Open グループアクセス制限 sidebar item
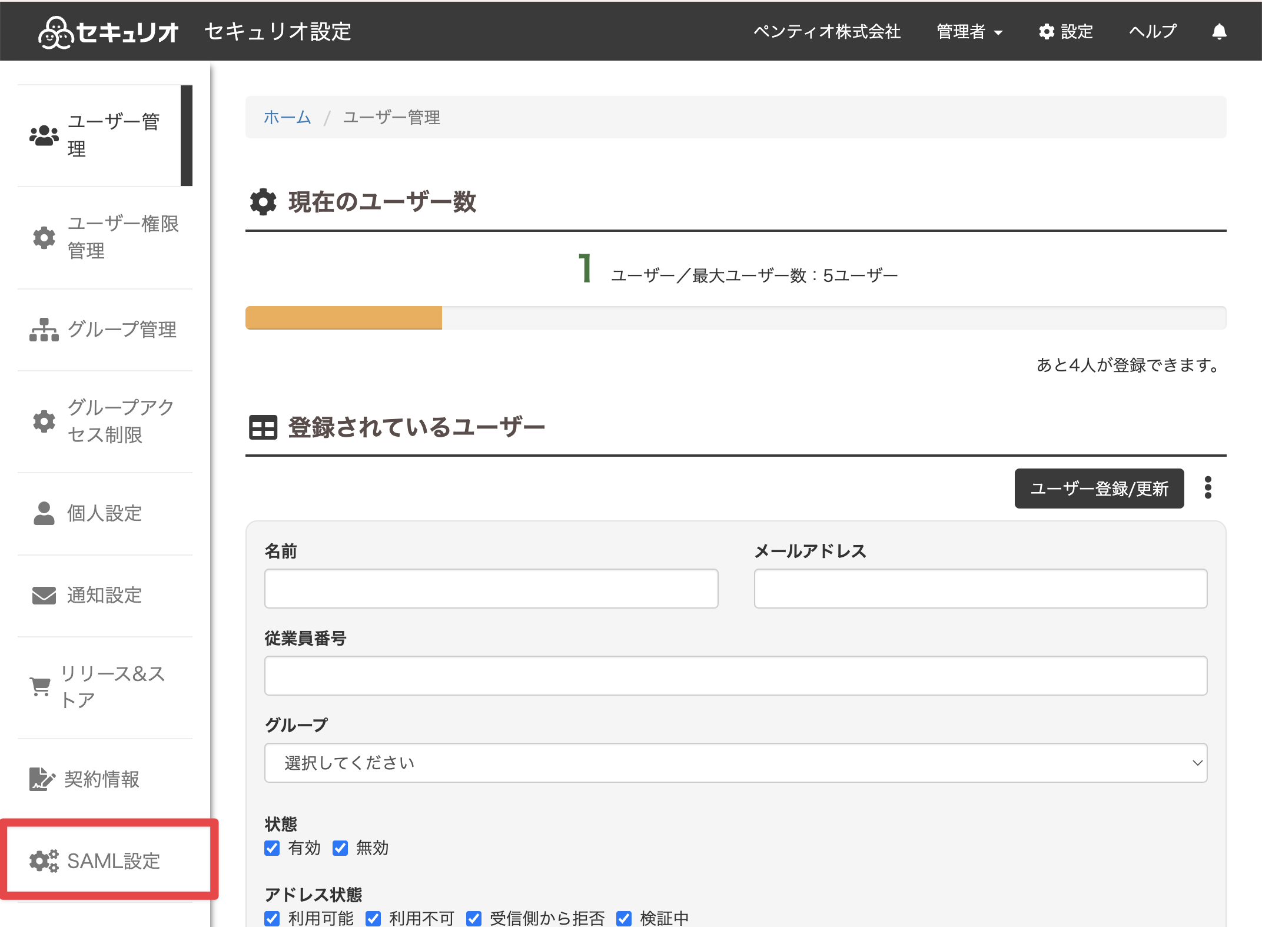This screenshot has height=927, width=1262. pyautogui.click(x=105, y=421)
